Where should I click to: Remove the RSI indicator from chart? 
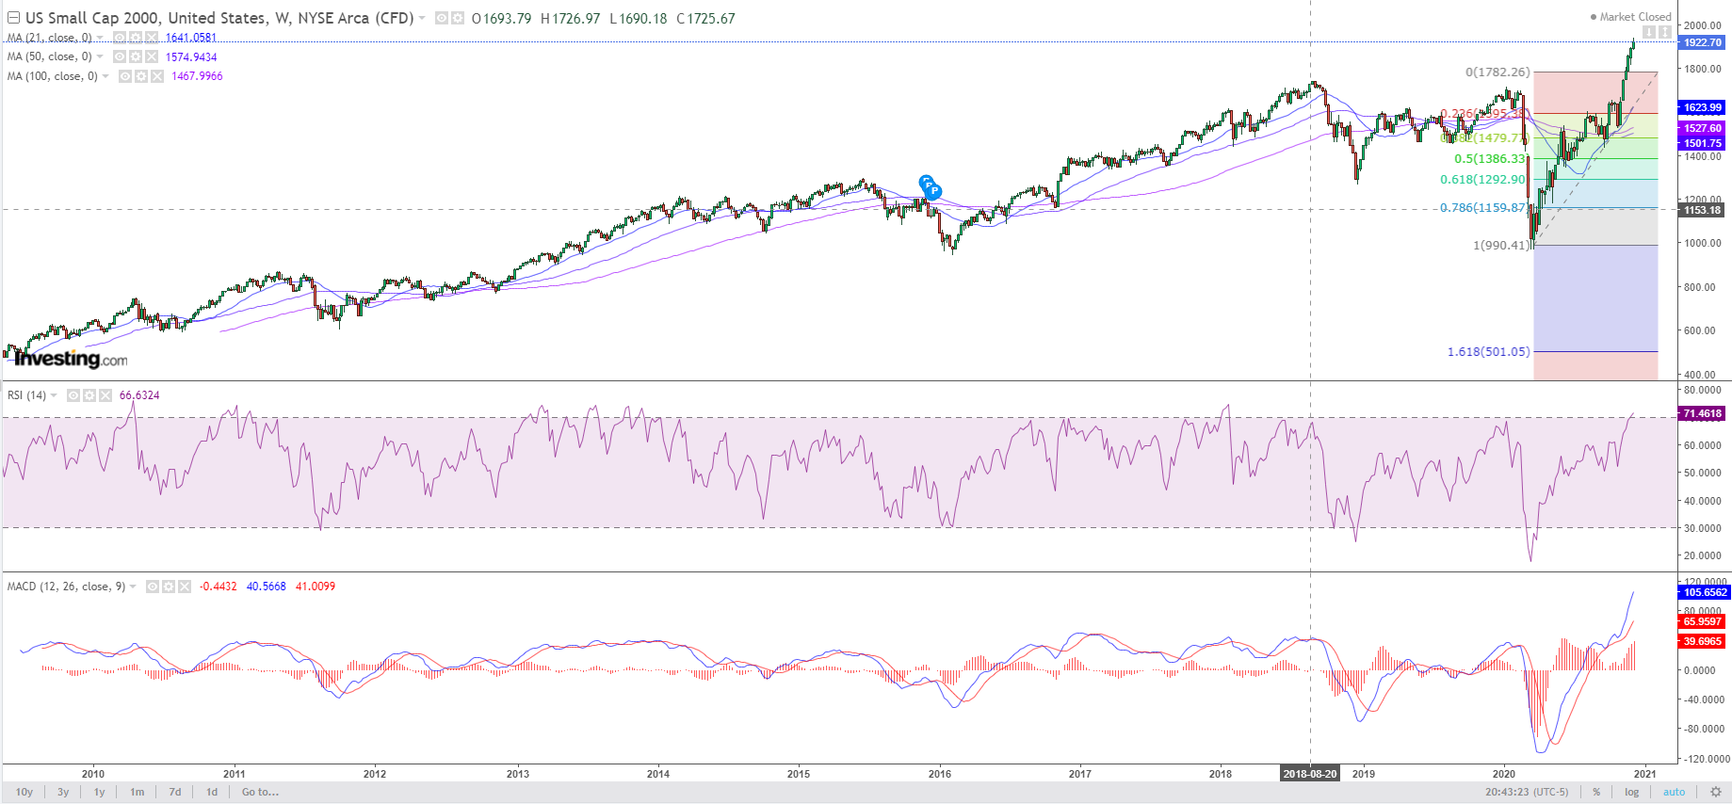105,395
